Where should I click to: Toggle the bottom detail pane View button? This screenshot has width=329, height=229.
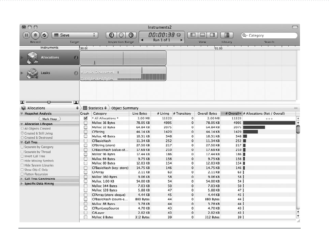tap(203, 35)
